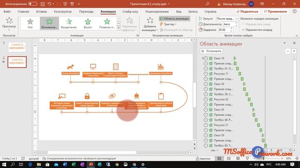The width and height of the screenshot is (300, 168).
Task: Click the Добавить анимацию button
Action: (150, 24)
